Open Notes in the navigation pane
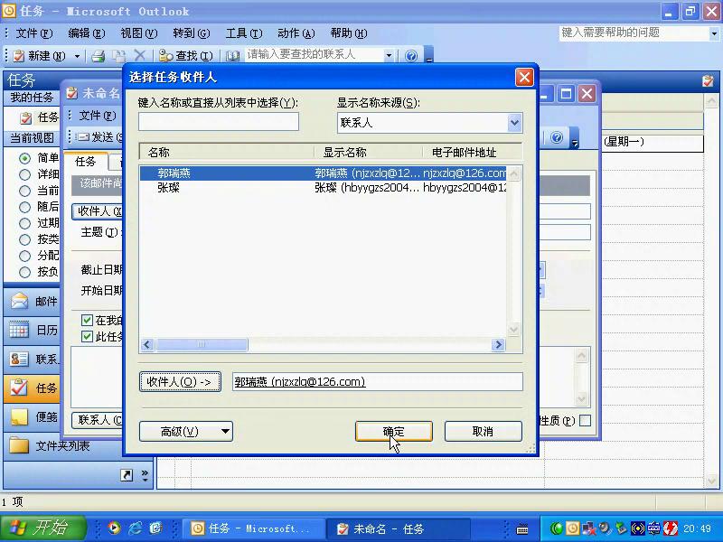The width and height of the screenshot is (723, 542). (33, 417)
